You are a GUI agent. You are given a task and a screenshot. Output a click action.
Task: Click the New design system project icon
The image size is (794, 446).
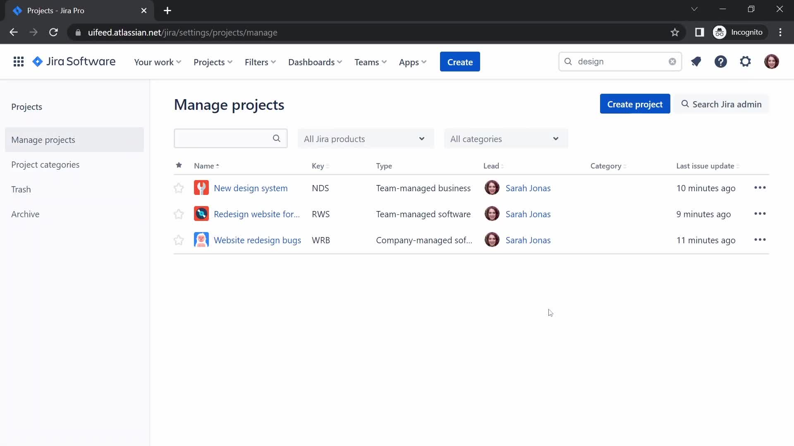point(201,188)
